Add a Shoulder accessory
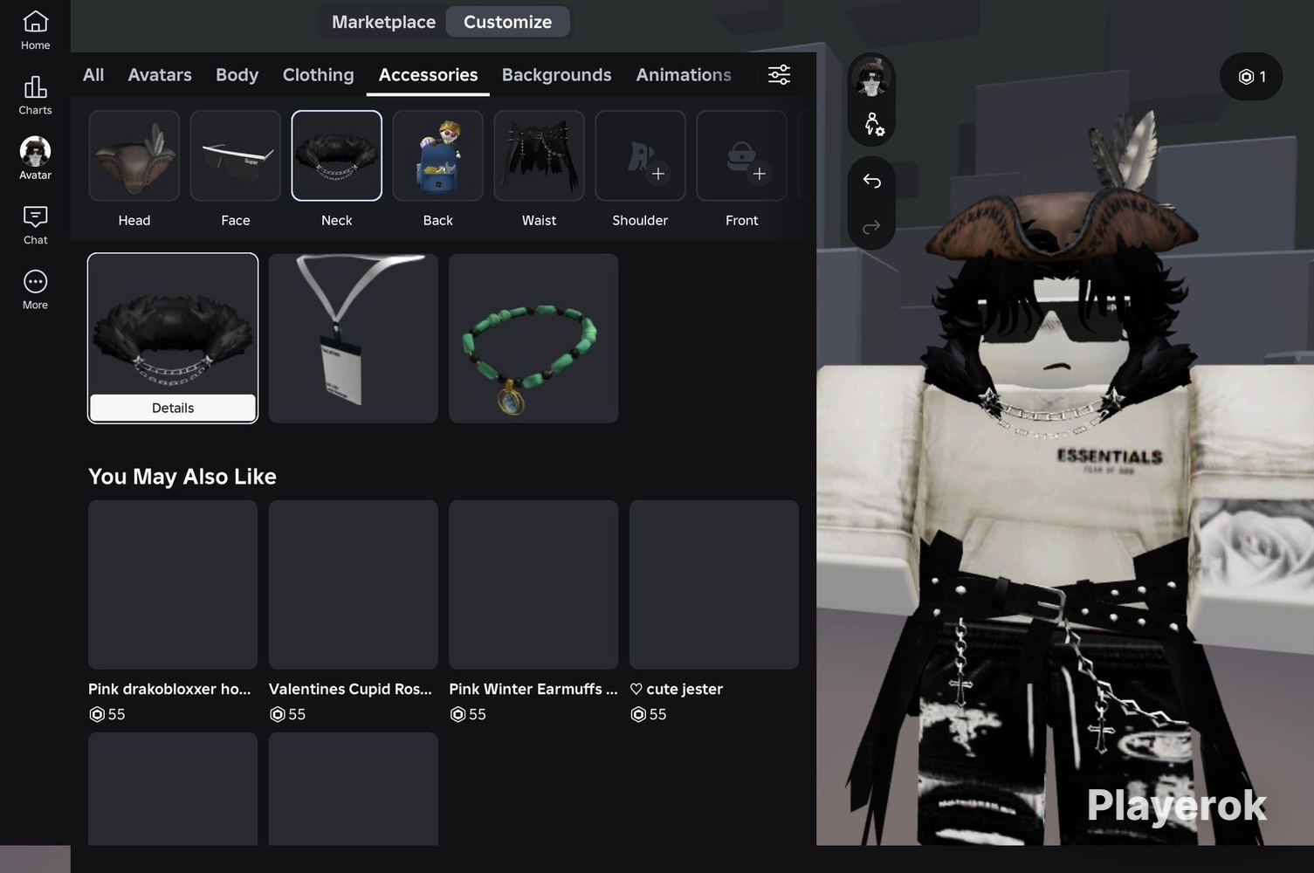Screen dimensions: 1314x873 click(640, 155)
